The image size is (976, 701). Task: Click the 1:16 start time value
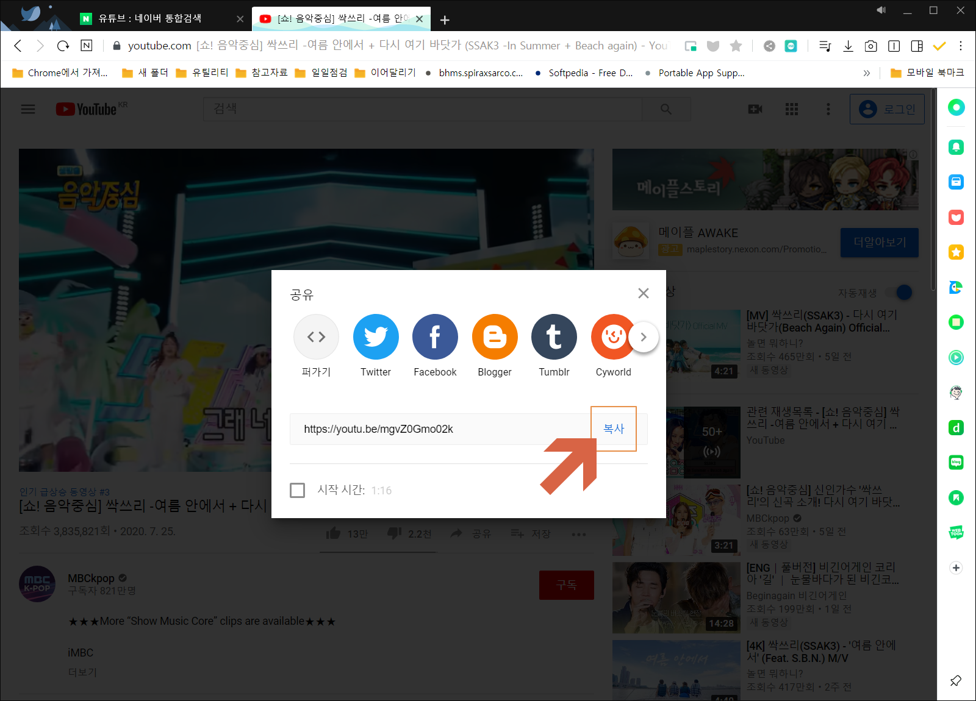(381, 491)
